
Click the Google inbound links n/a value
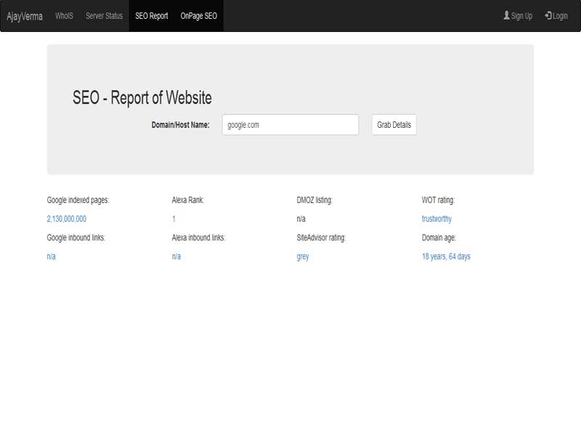50,256
